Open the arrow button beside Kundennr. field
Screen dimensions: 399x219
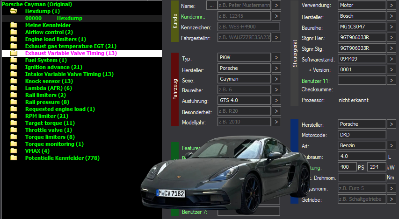tap(276, 16)
